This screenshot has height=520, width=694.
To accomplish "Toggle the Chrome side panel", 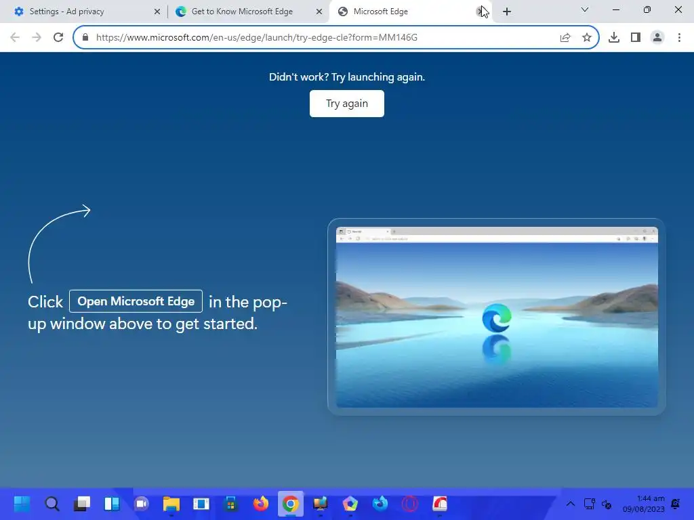I will (x=636, y=38).
